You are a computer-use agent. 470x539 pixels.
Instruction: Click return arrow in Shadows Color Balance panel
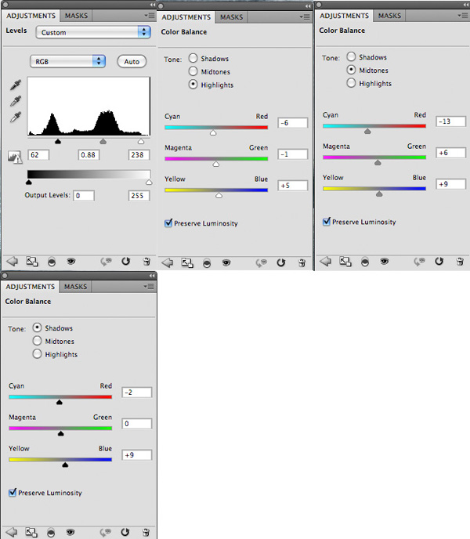[x=11, y=533]
